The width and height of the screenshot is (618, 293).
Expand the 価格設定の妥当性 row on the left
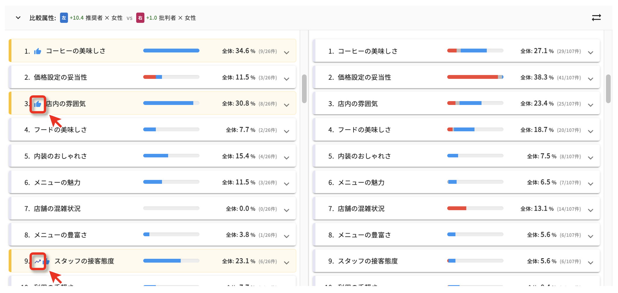coord(287,79)
